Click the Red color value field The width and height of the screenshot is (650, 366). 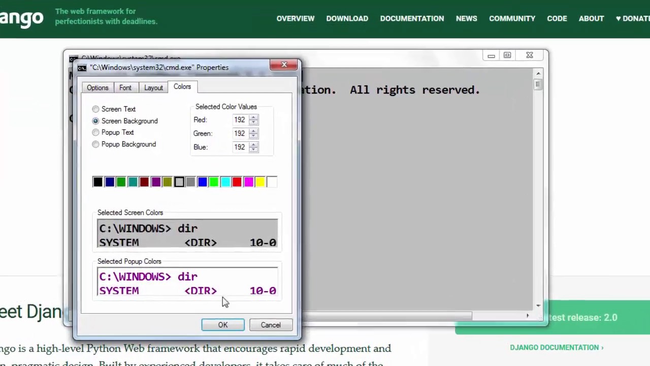(x=240, y=120)
